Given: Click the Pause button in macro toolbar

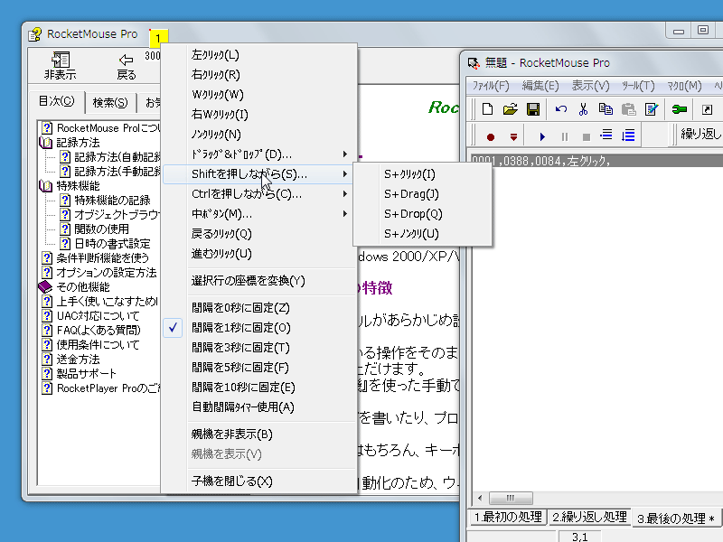Looking at the screenshot, I should click(564, 137).
